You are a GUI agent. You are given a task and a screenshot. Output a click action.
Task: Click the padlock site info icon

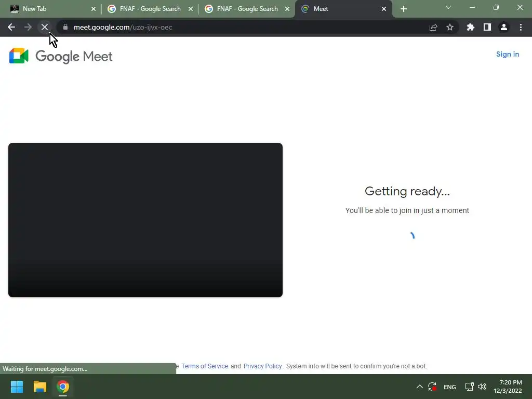pos(65,27)
